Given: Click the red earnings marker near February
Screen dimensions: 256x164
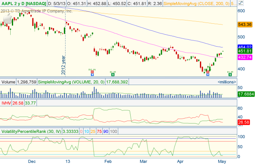Looking at the screenshot, I should (x=92, y=72).
